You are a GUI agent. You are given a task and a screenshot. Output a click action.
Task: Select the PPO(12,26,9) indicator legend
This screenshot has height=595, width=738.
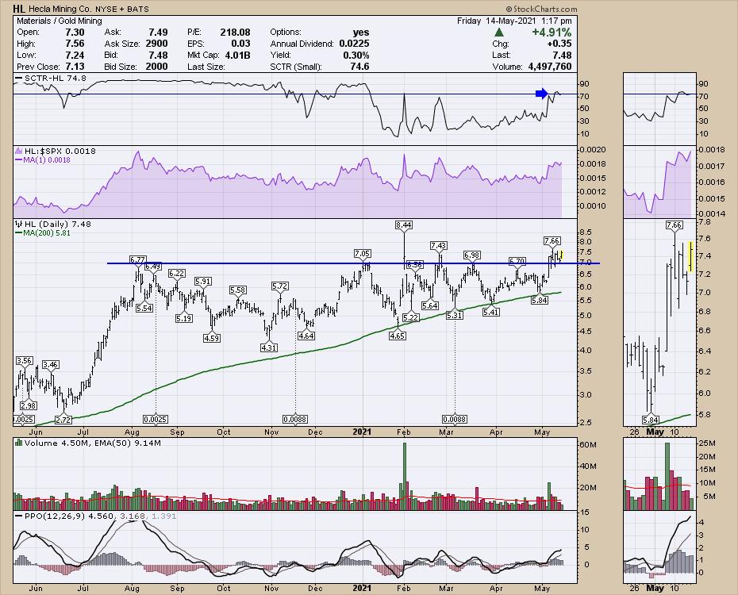[48, 516]
